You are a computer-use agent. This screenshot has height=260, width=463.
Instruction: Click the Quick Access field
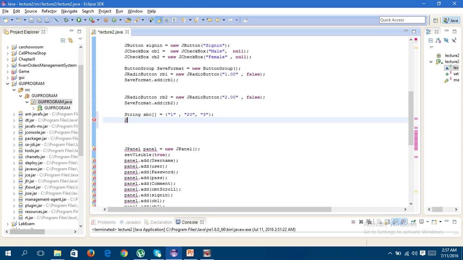pos(402,20)
